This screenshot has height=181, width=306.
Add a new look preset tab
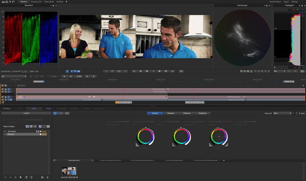tap(224, 160)
